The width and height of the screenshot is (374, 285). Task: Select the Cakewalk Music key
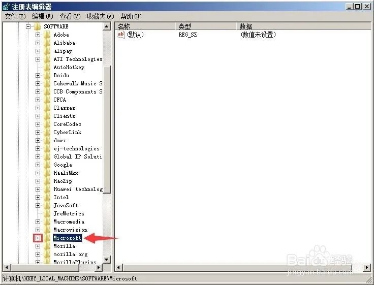78,83
